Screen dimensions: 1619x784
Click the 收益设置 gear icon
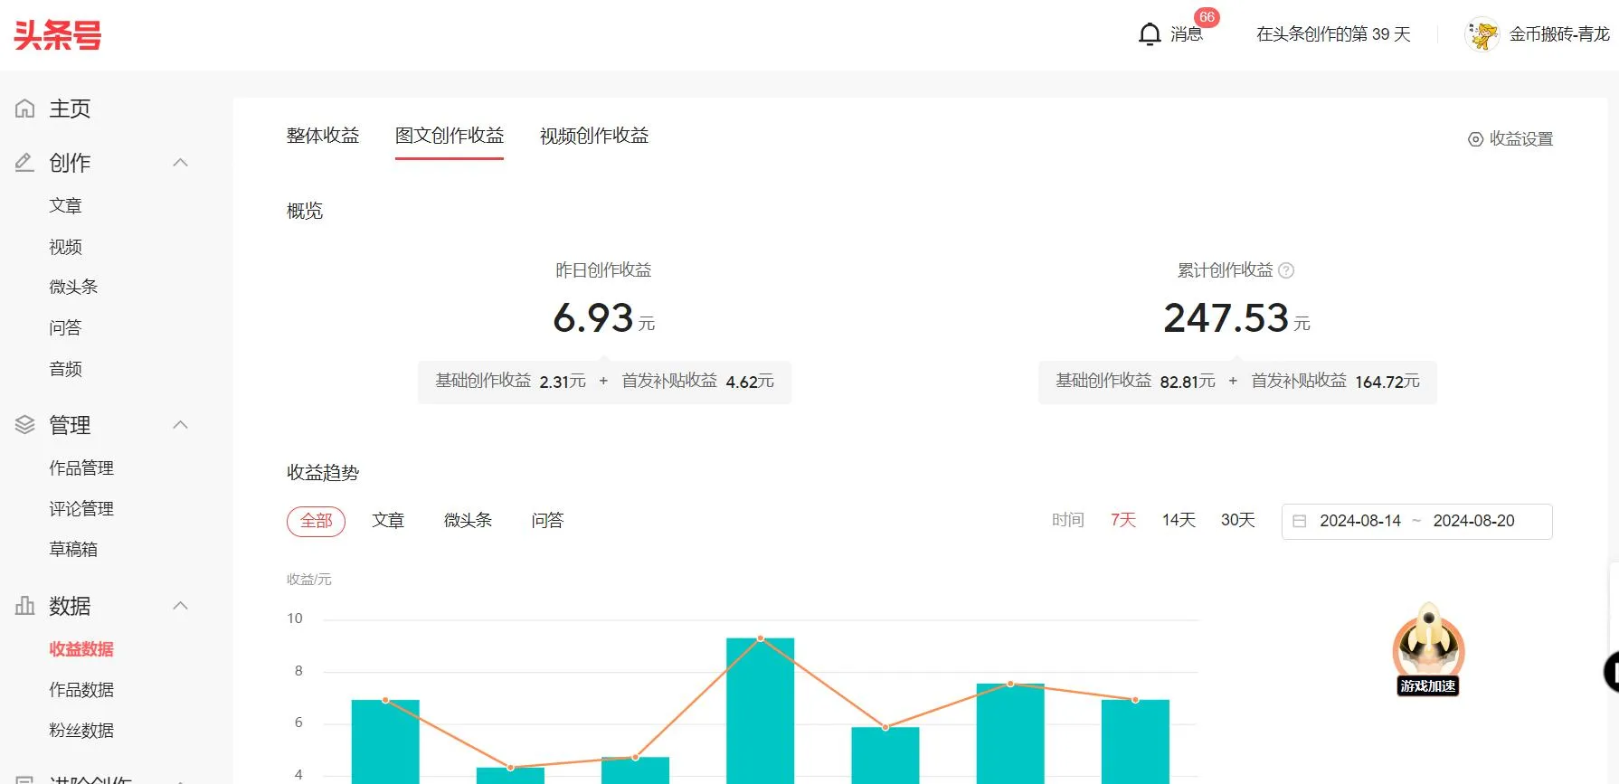(x=1475, y=139)
